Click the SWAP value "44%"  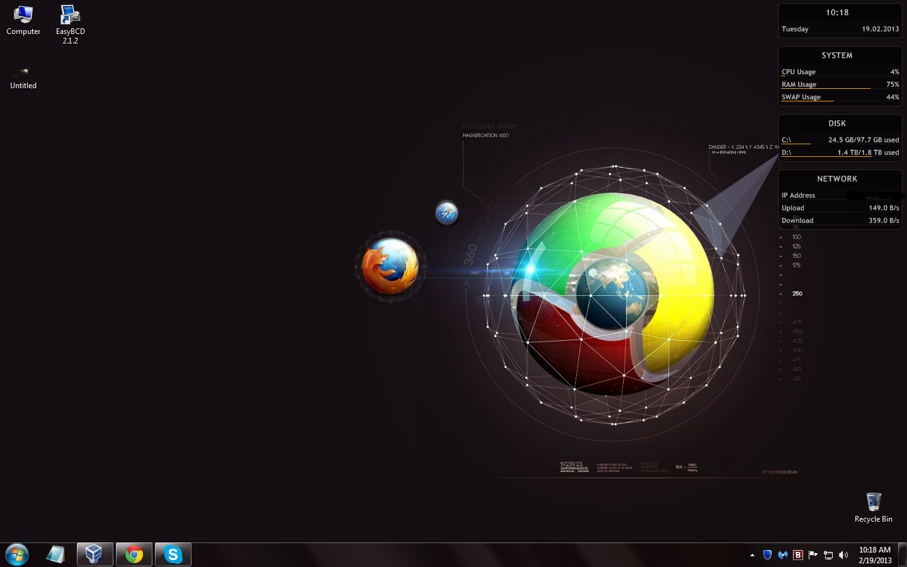coord(893,97)
